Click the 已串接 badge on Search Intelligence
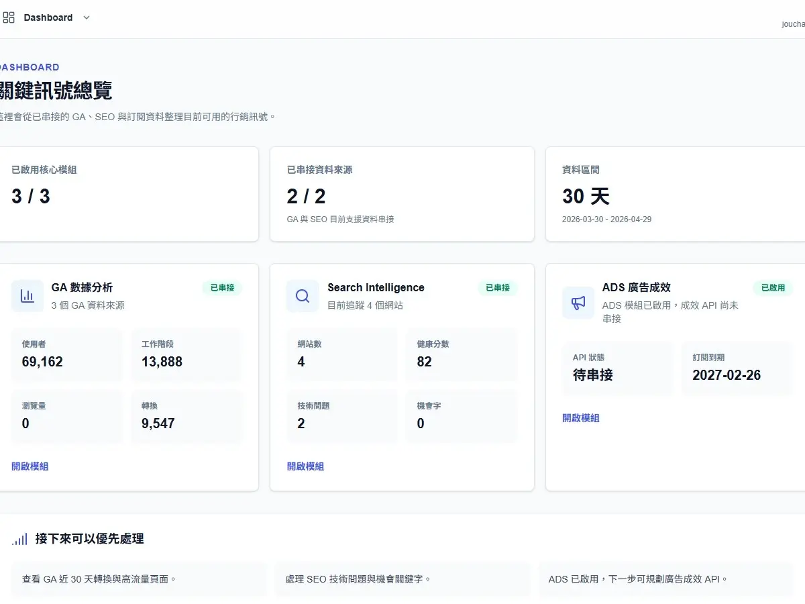The height and width of the screenshot is (604, 805). coord(498,288)
